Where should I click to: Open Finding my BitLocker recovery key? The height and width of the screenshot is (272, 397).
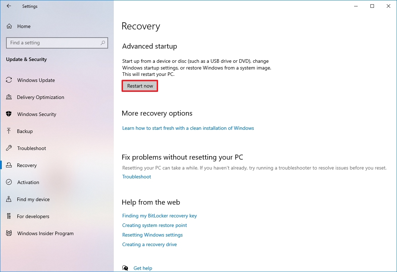[x=160, y=216]
